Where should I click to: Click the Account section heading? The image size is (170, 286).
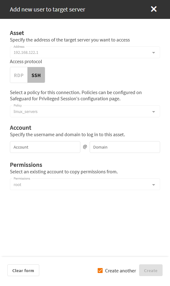click(x=21, y=128)
